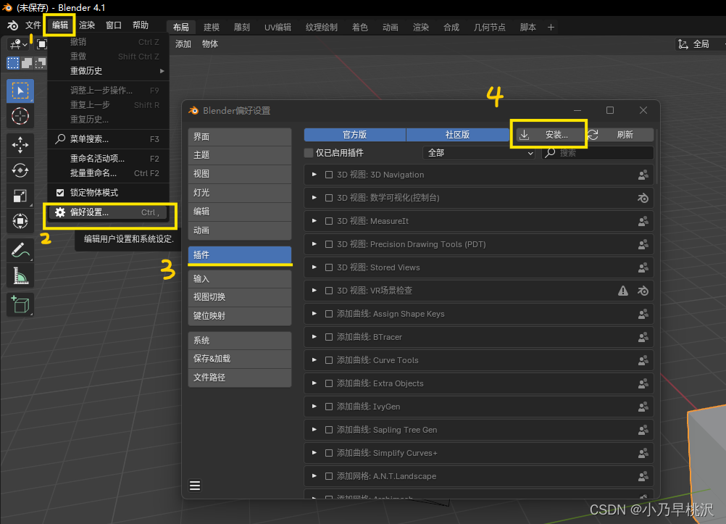Expand the 数学可视化 add-on details
726x524 pixels.
(x=314, y=198)
